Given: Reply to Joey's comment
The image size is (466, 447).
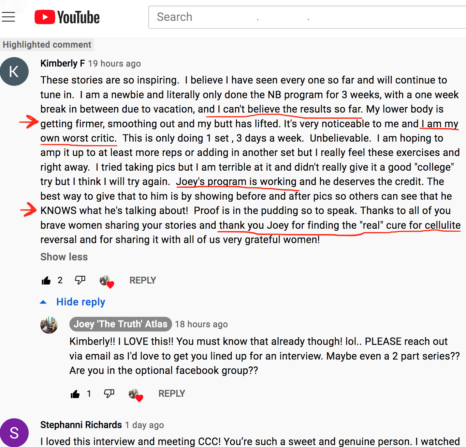Looking at the screenshot, I should (172, 393).
